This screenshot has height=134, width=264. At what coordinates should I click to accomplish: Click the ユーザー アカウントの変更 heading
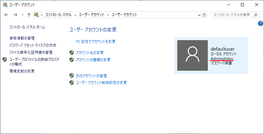(x=93, y=30)
